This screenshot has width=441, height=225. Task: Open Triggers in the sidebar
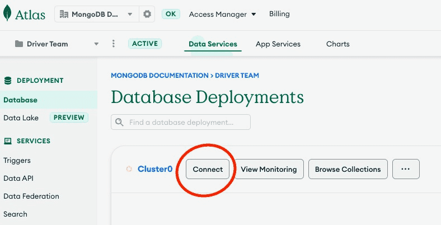17,161
